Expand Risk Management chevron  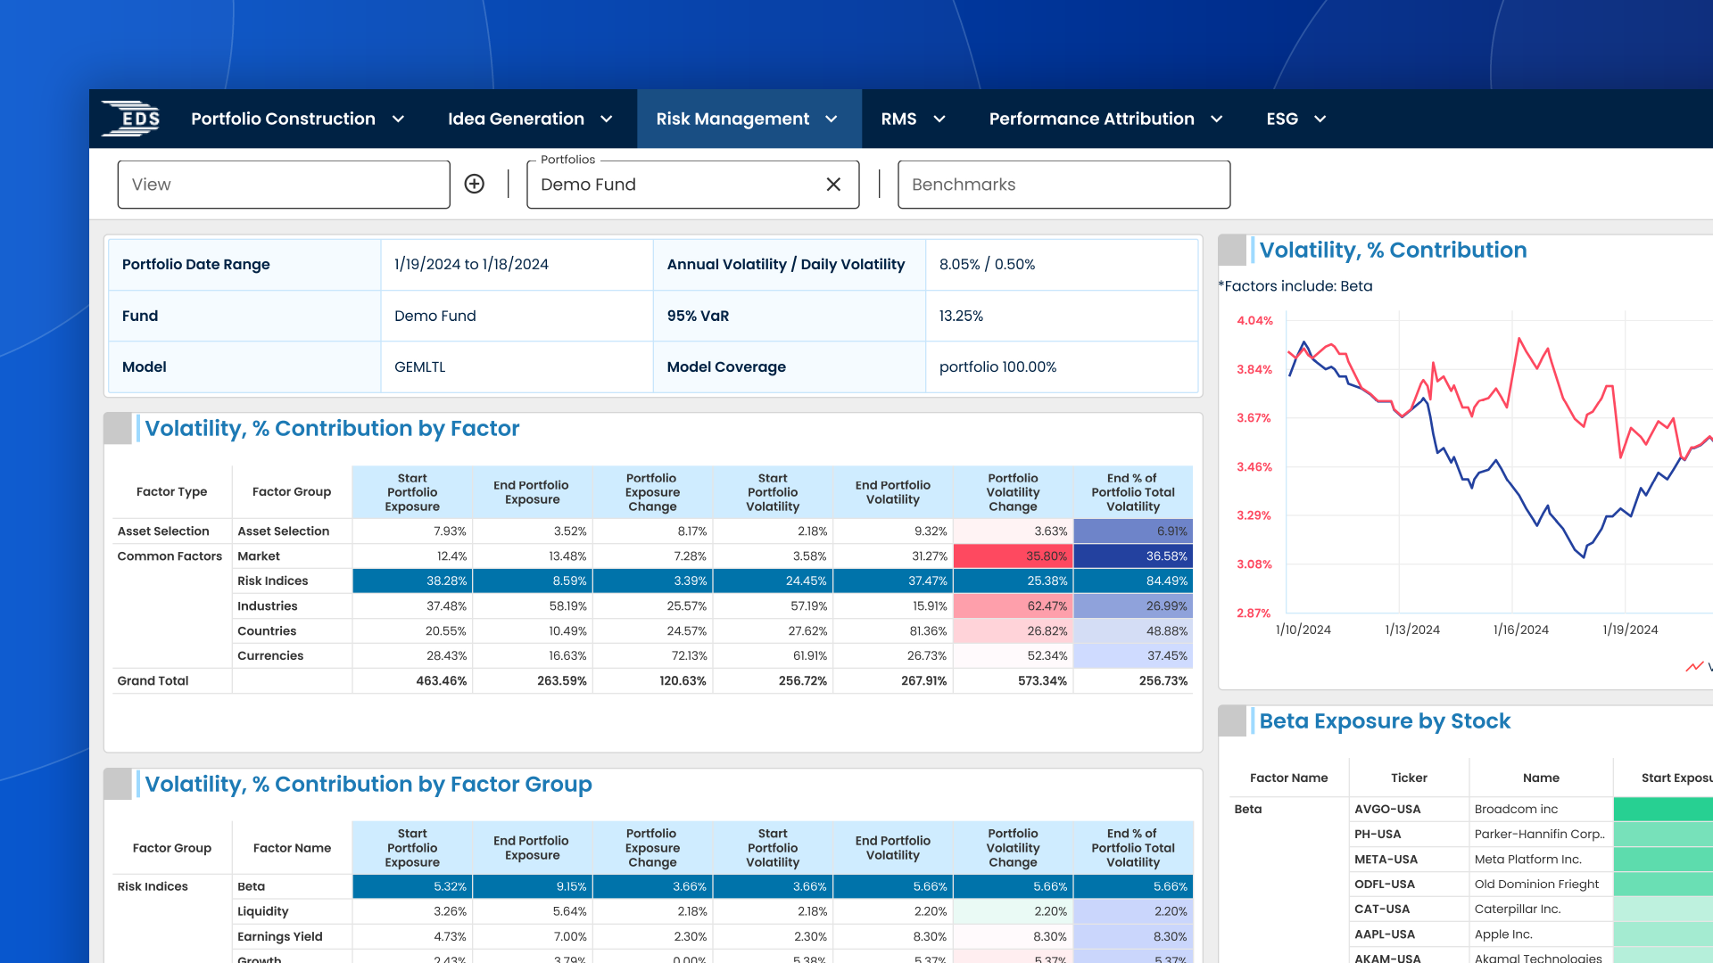832,119
